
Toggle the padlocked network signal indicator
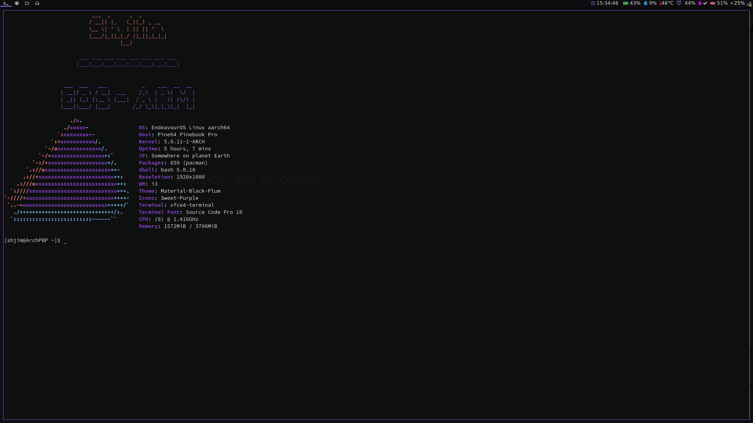click(749, 4)
